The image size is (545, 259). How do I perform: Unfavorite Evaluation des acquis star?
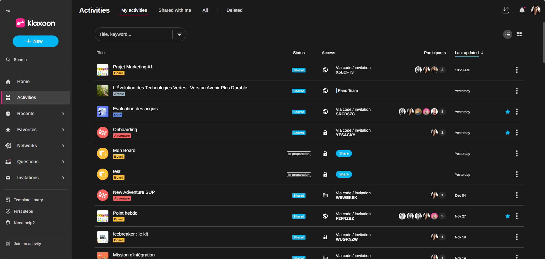point(507,112)
